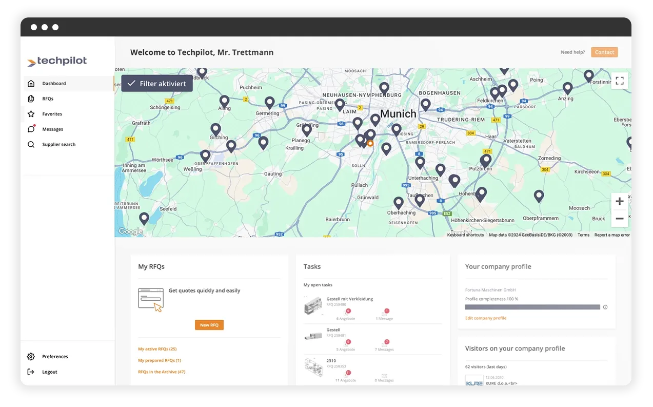This screenshot has width=653, height=407.
Task: Open the Gestell RFQ 258481 thumbnail
Action: pos(313,336)
